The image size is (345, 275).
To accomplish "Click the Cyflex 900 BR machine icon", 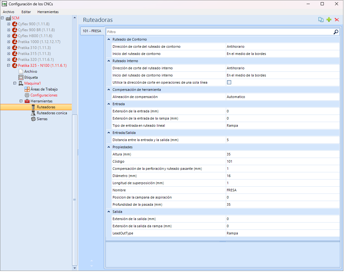I will [x=15, y=30].
